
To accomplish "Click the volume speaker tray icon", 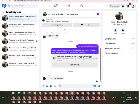I will (x=124, y=102).
